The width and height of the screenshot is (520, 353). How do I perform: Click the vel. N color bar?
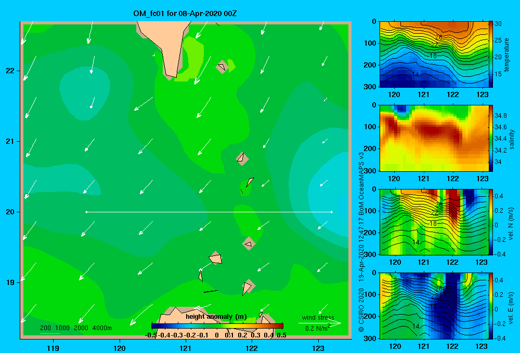tap(491, 222)
